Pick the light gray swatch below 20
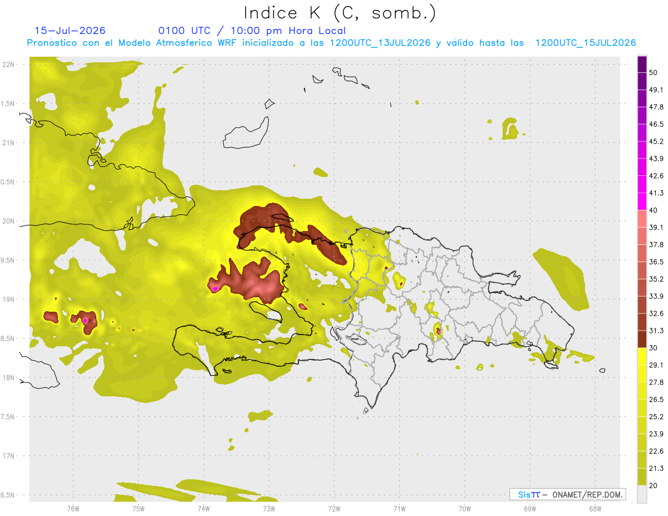The width and height of the screenshot is (668, 516). 642,494
